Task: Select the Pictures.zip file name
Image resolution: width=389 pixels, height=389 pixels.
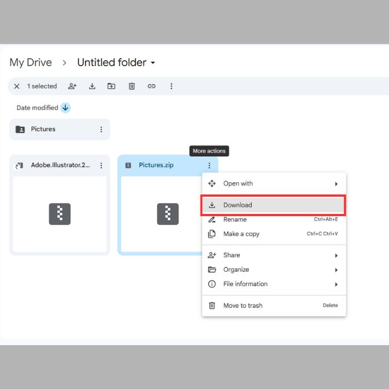Action: tap(156, 165)
